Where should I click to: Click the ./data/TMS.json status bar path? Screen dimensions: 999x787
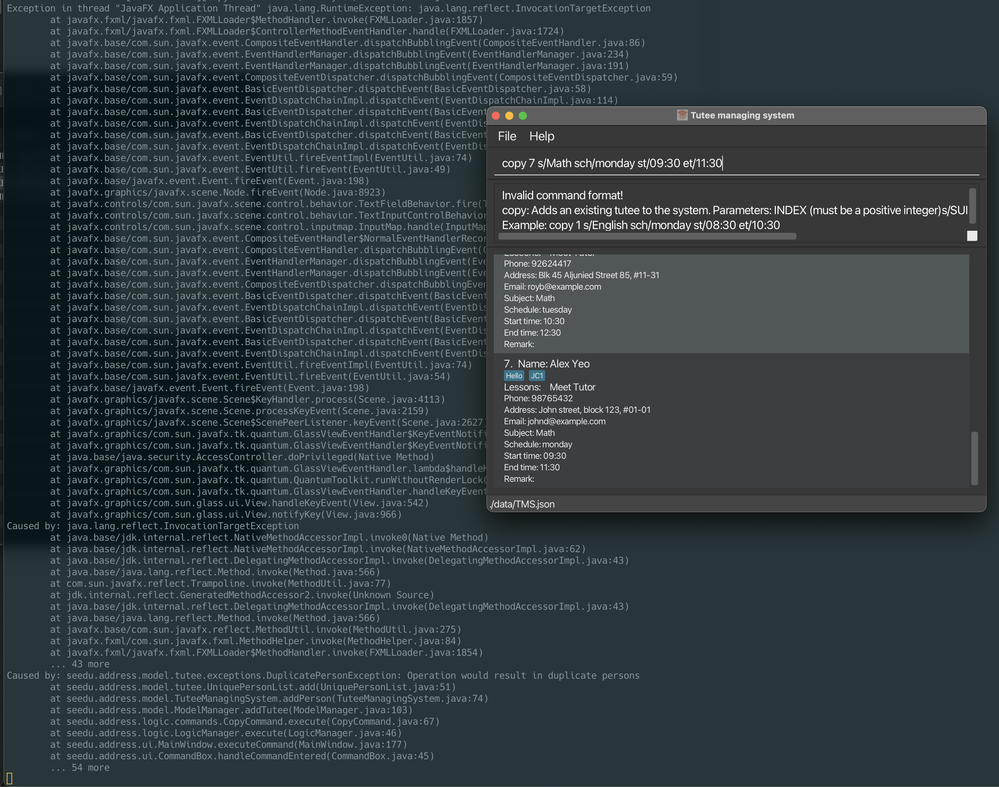pyautogui.click(x=522, y=504)
